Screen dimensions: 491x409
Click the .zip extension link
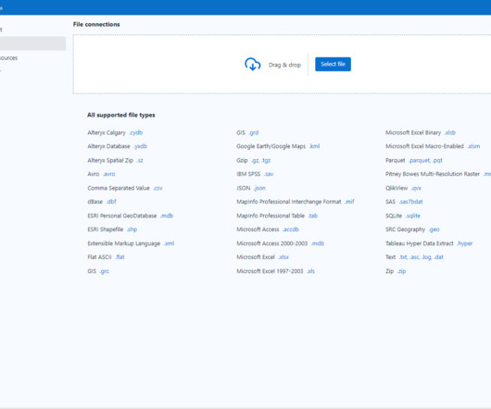(x=401, y=271)
